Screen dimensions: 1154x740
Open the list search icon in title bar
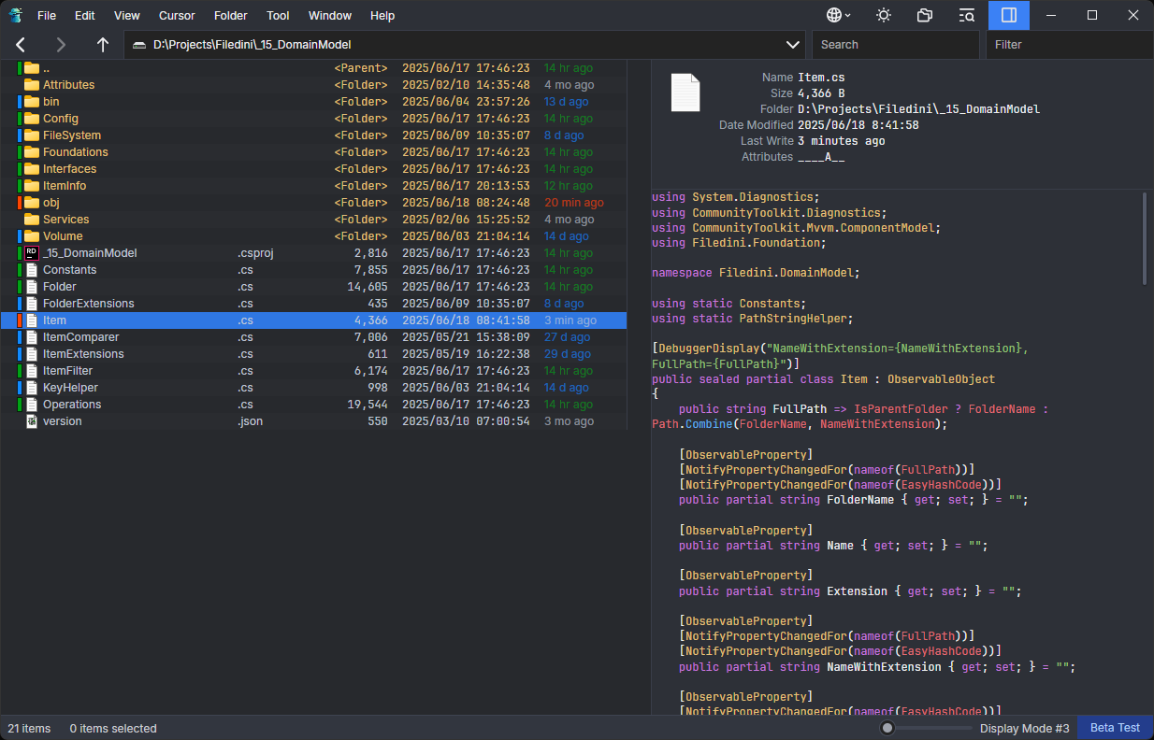pos(967,15)
